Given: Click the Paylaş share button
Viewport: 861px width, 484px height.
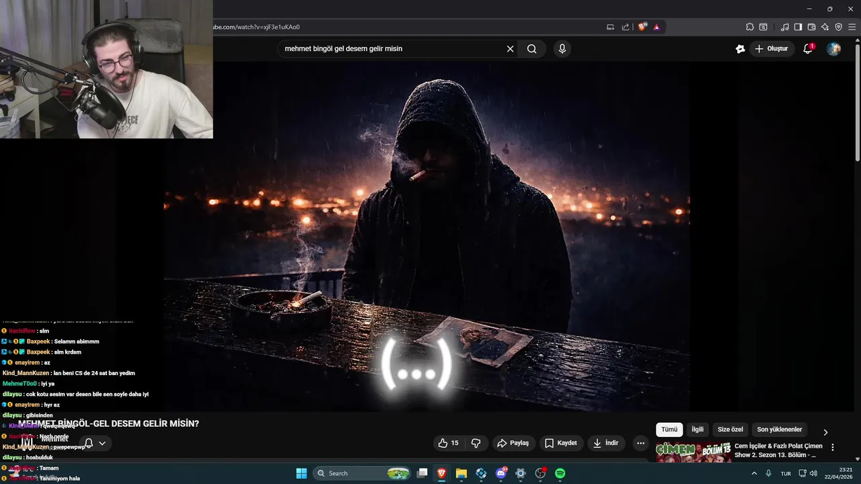Looking at the screenshot, I should 513,443.
